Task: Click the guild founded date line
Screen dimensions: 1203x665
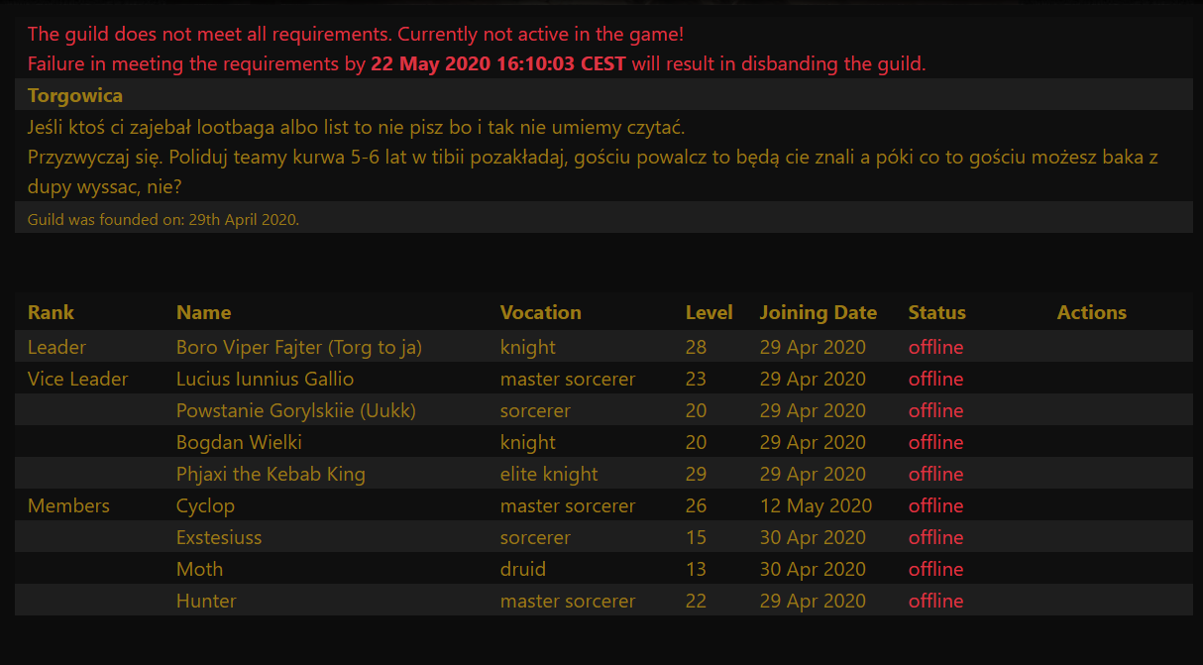Action: pos(164,219)
